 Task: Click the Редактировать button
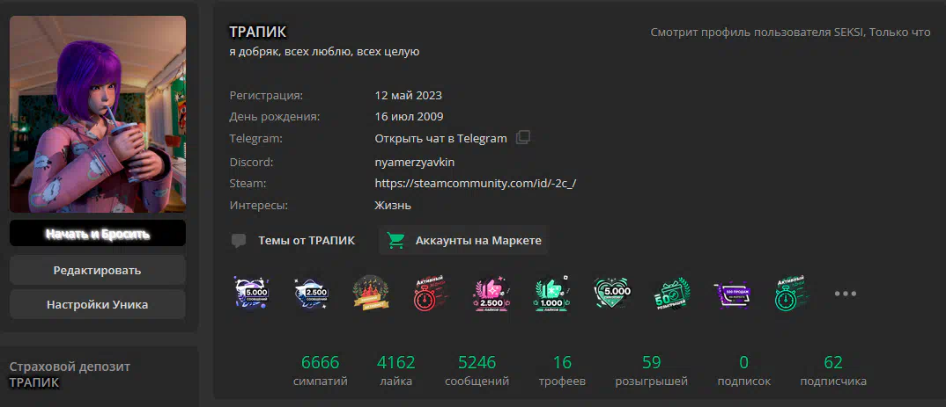pyautogui.click(x=97, y=271)
